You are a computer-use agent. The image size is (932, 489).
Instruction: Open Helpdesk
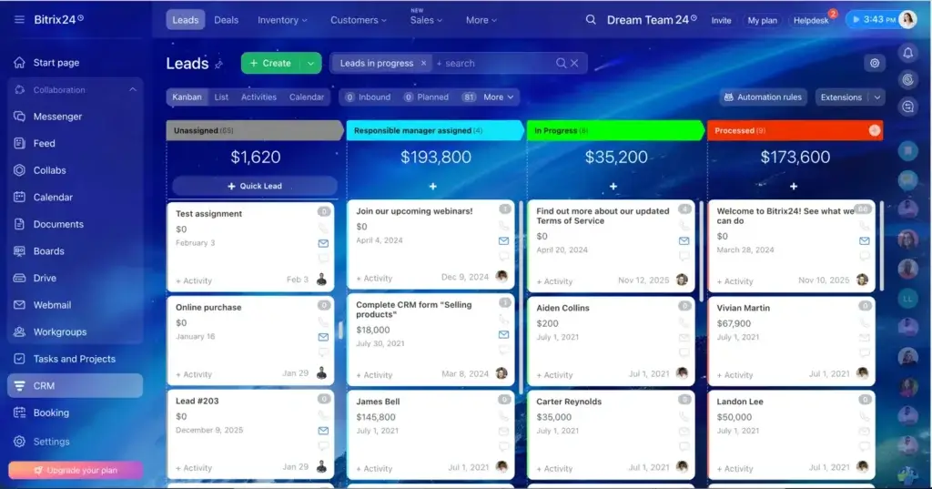(x=811, y=20)
